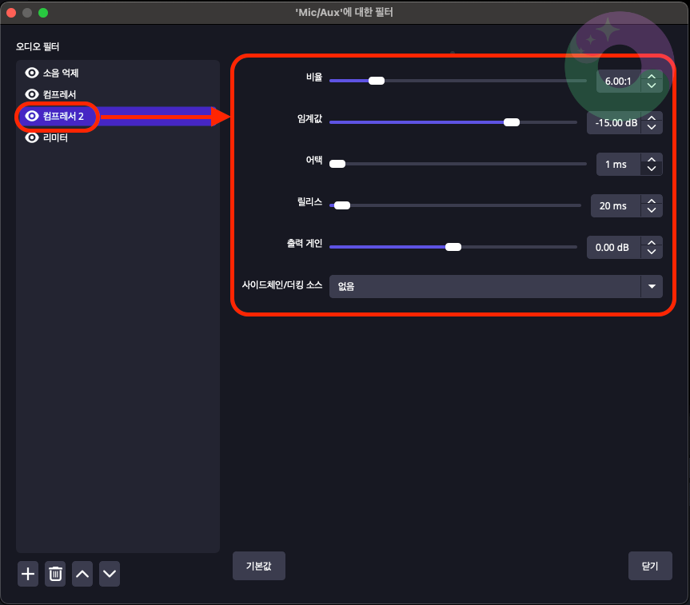Click the 임계값 slider handle

click(x=512, y=122)
